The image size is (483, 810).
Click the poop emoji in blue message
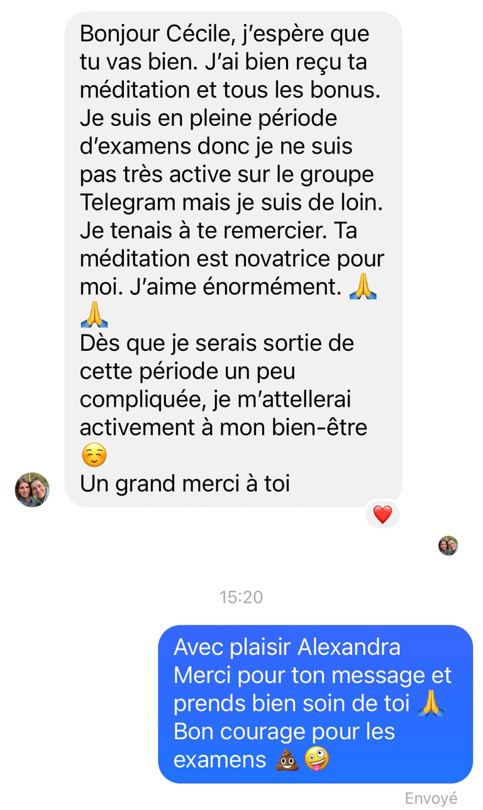point(286,760)
